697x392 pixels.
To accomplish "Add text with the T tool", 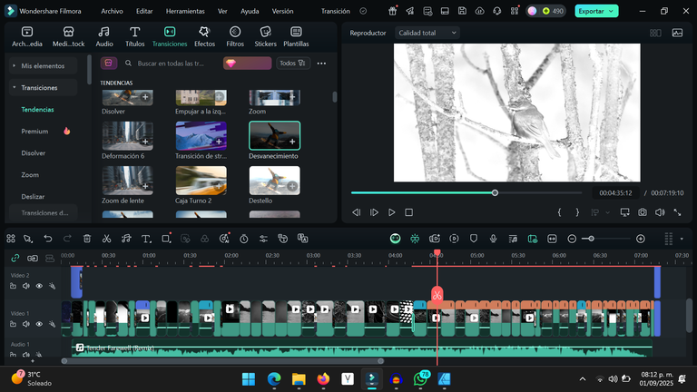I will (146, 239).
